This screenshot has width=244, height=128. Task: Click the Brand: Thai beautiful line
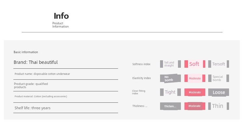(x=36, y=62)
